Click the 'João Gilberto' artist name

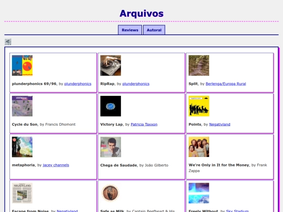[x=156, y=165]
